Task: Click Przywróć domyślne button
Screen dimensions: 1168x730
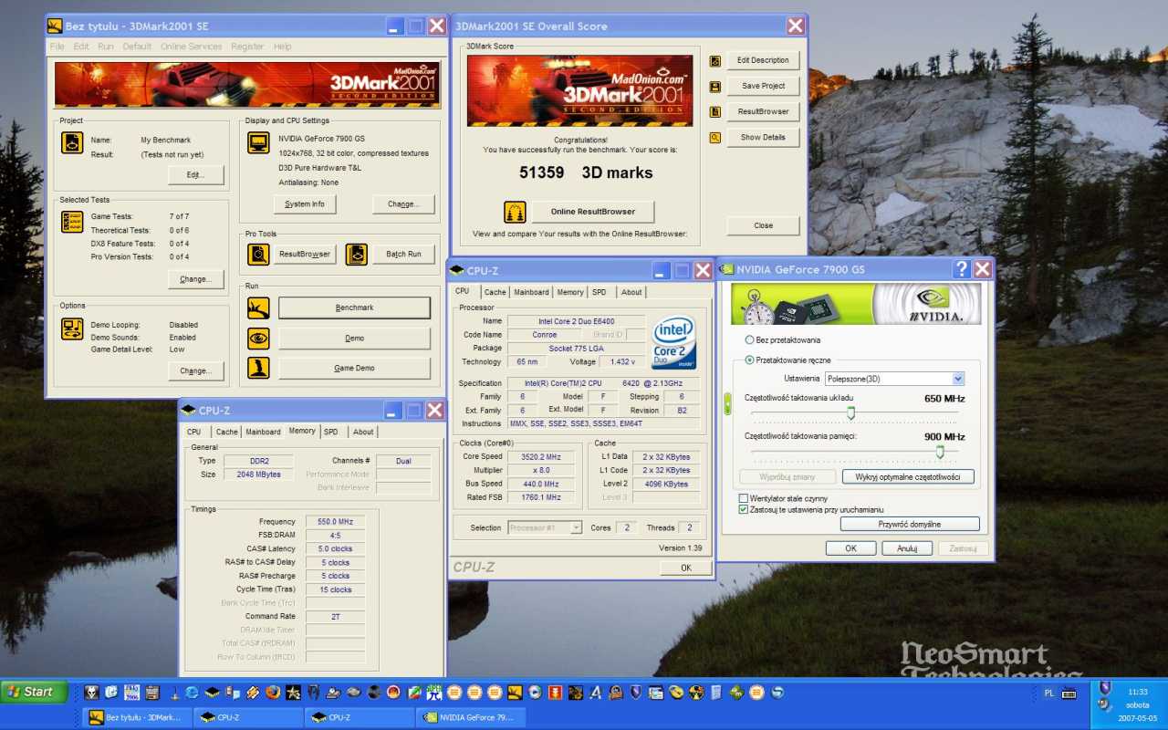Action: 910,525
